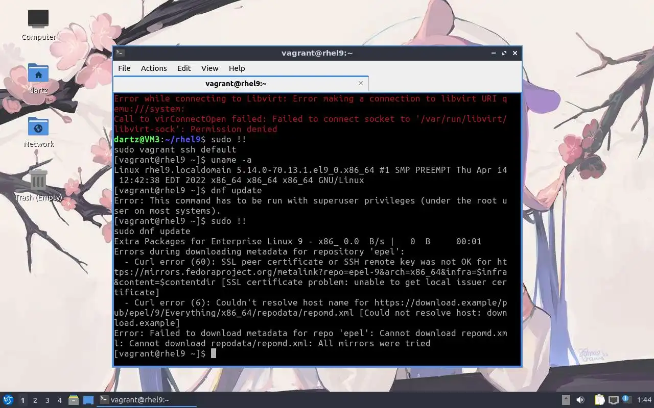Open the wired network tray icon
This screenshot has height=408, width=654.
[613, 400]
